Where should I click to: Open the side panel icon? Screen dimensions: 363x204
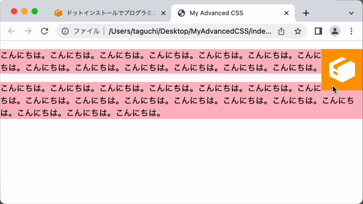coord(318,31)
